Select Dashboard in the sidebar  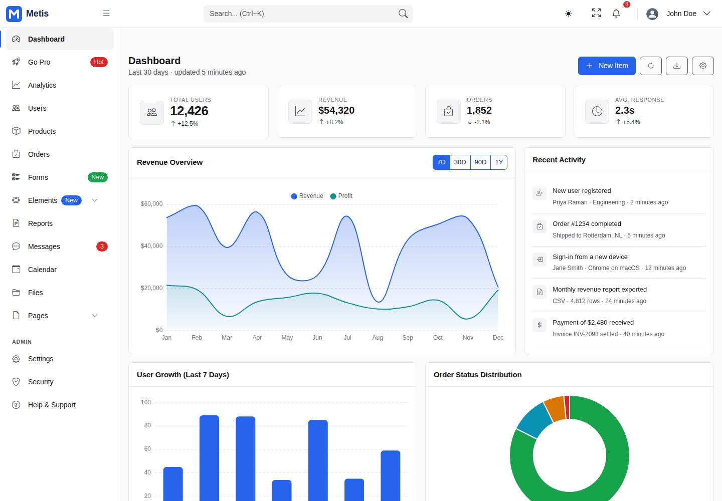(x=60, y=39)
